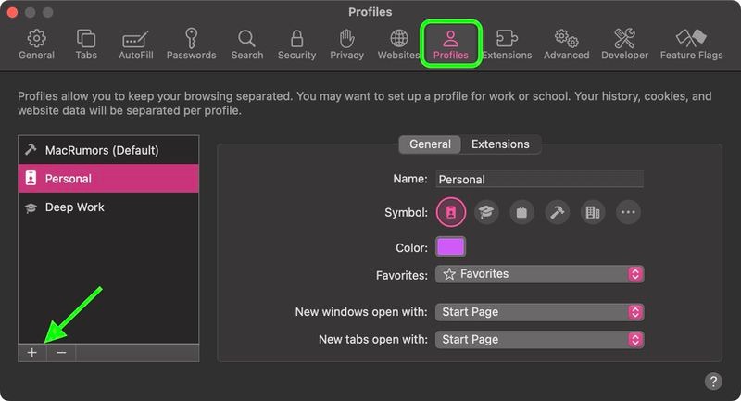Open the Security settings pane
The image size is (741, 401).
[x=296, y=44]
